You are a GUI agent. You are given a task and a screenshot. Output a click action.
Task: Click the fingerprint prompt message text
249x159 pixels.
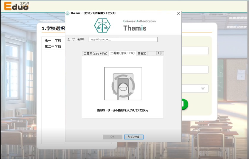[x=123, y=110]
